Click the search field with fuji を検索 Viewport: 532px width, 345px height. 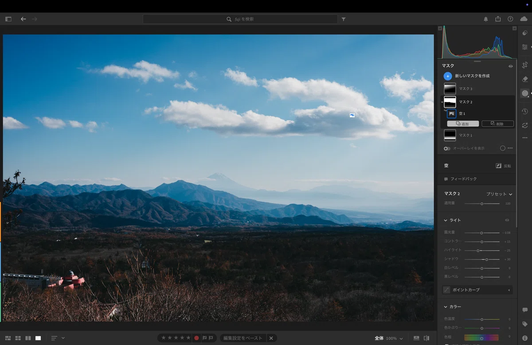[240, 19]
